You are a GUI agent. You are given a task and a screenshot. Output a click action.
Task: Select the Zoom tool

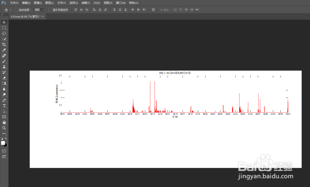click(4, 128)
